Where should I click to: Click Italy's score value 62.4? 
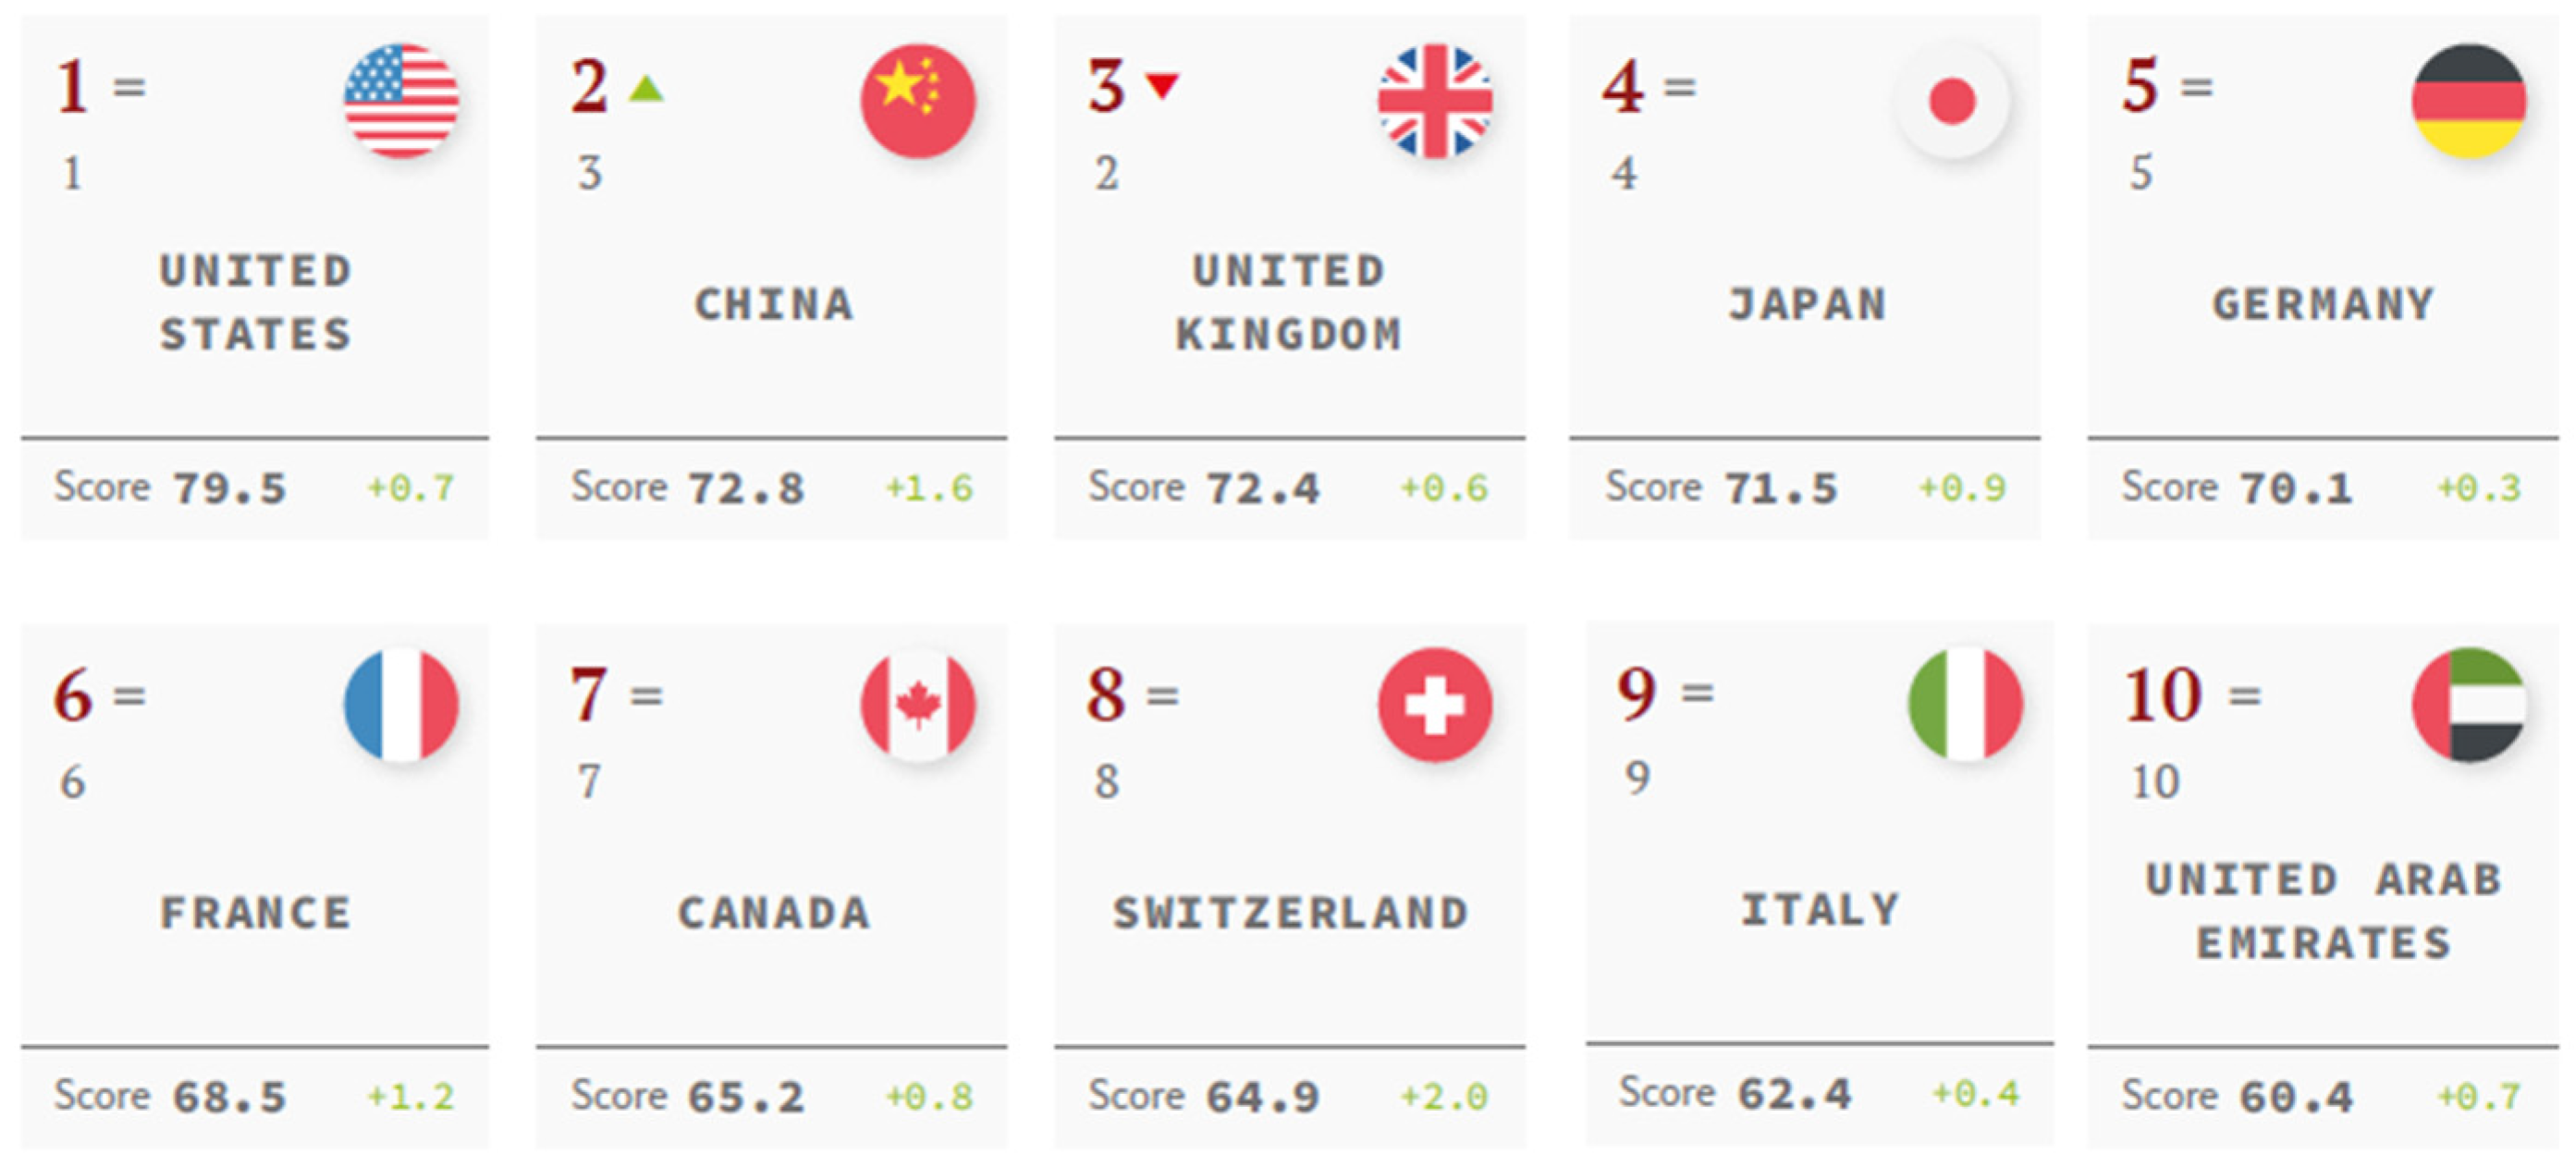(1794, 1094)
